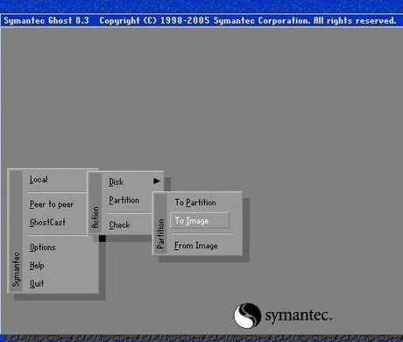Click the vertical Action menu label
403x342 pixels.
[x=95, y=217]
